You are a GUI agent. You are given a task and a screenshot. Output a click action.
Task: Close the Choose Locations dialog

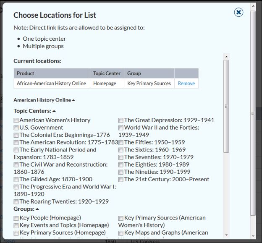pyautogui.click(x=238, y=12)
